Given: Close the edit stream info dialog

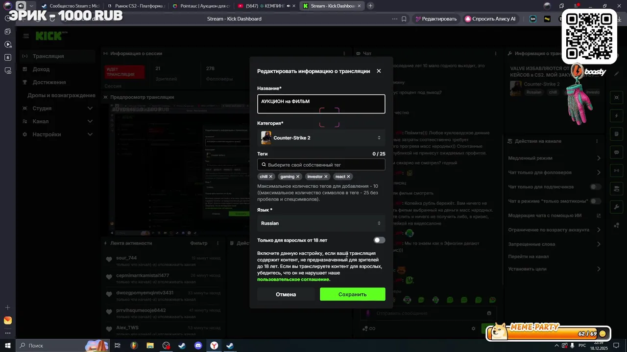Looking at the screenshot, I should click(379, 71).
